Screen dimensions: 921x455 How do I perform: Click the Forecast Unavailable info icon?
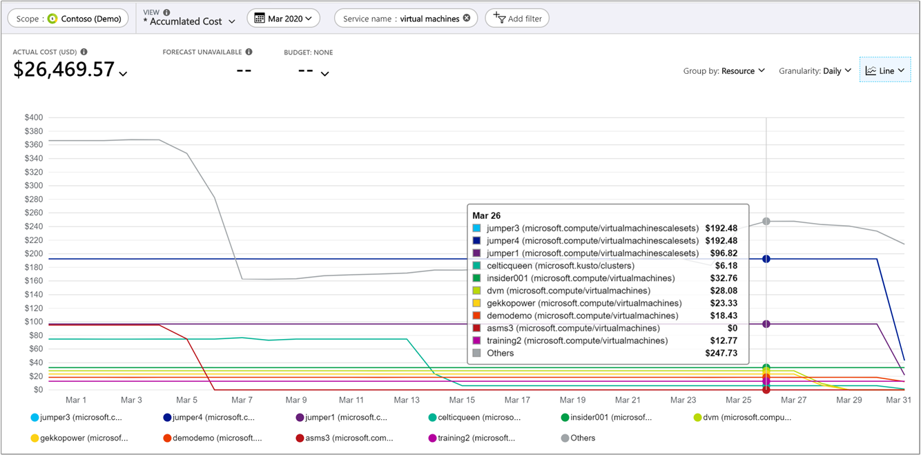tap(249, 52)
